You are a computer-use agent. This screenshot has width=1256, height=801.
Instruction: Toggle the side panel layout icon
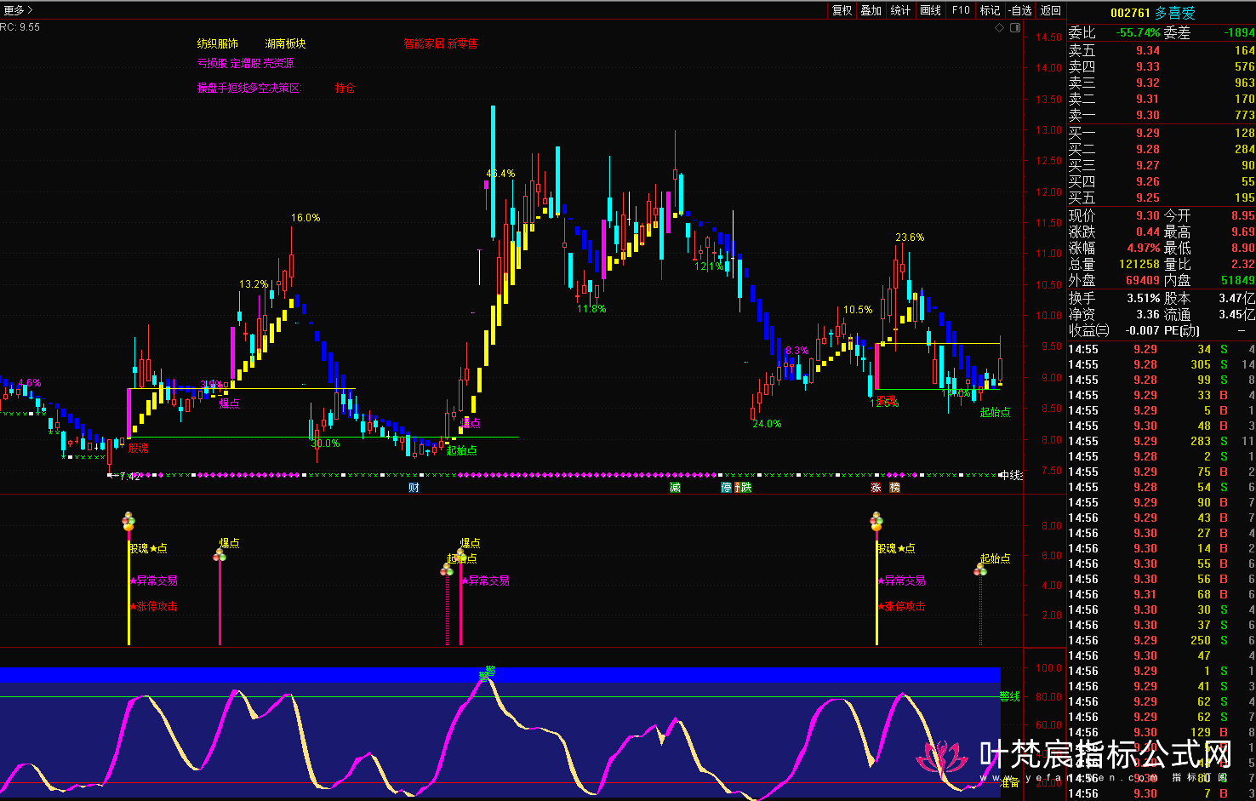tap(1015, 28)
